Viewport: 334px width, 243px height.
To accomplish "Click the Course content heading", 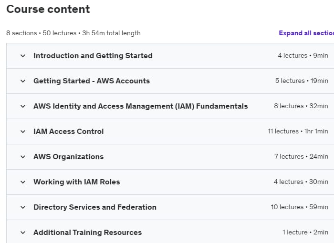I will [x=48, y=9].
